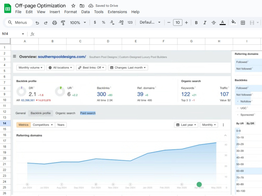Click the select-all corner box
The width and height of the screenshot is (262, 196).
point(5,41)
